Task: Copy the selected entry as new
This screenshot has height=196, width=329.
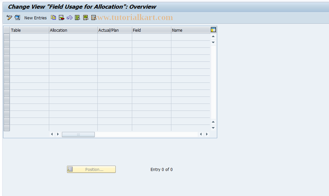Action: pyautogui.click(x=53, y=17)
